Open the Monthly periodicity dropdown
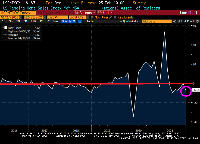 tap(68, 21)
